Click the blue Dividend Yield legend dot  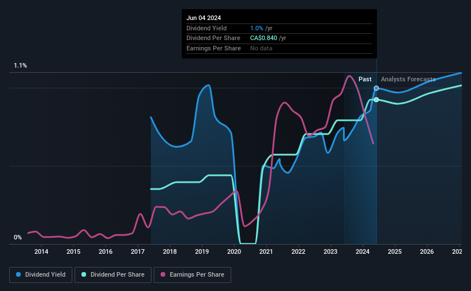point(18,274)
